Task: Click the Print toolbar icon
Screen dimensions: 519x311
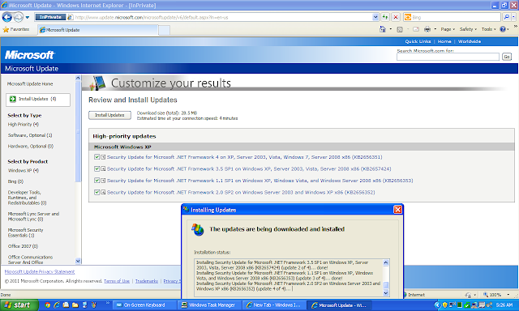Action: 427,29
